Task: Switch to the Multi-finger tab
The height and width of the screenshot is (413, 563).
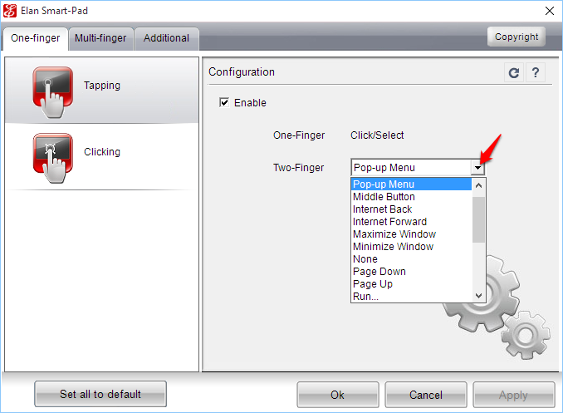Action: pyautogui.click(x=101, y=38)
